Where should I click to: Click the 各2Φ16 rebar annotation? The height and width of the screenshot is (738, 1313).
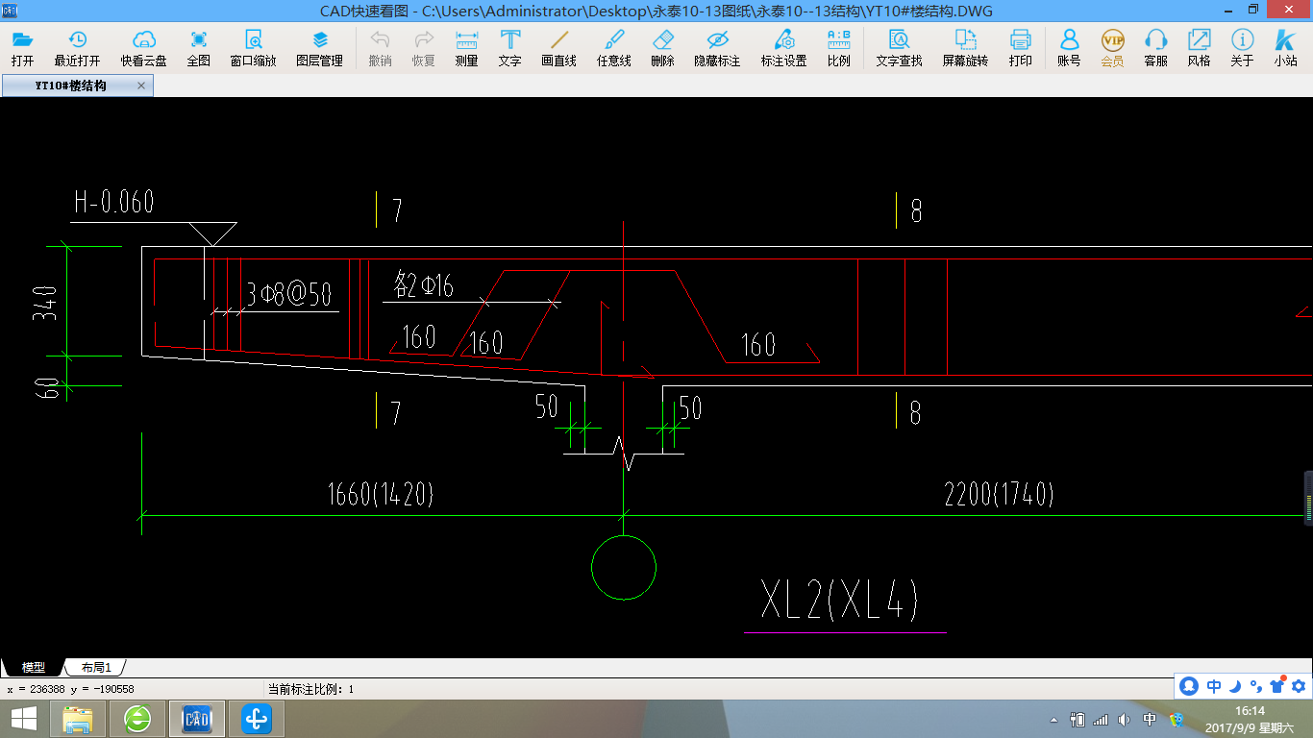coord(424,284)
